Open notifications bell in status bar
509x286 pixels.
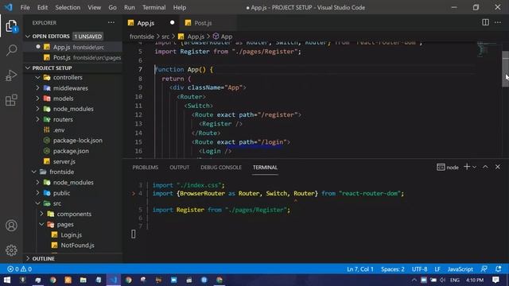click(499, 269)
